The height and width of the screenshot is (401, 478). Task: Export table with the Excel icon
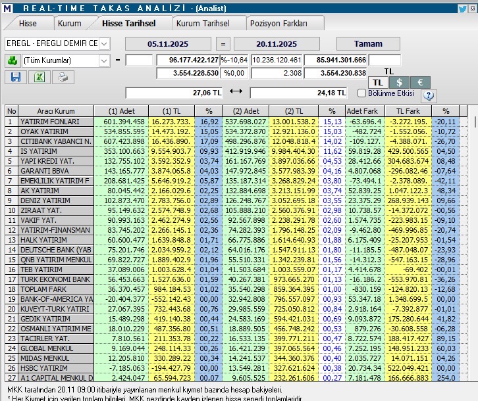click(39, 78)
